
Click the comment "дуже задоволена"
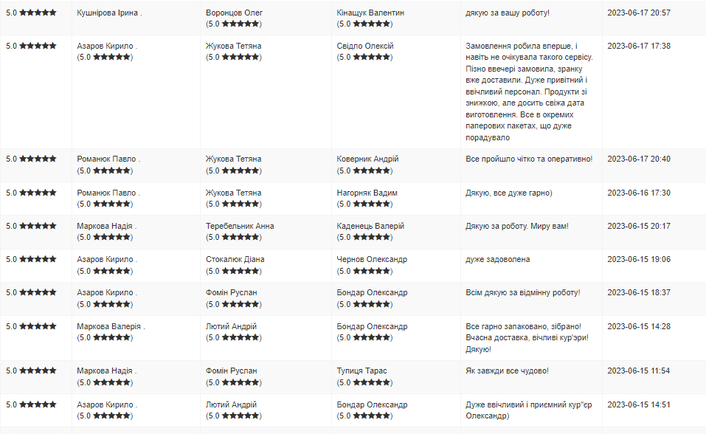click(498, 259)
